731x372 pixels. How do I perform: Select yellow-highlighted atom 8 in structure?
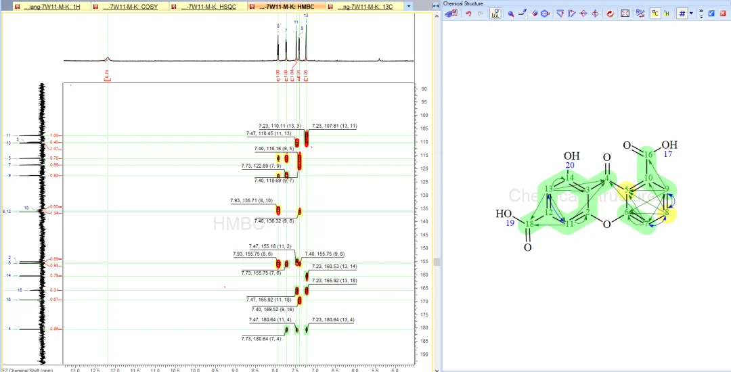pyautogui.click(x=667, y=213)
